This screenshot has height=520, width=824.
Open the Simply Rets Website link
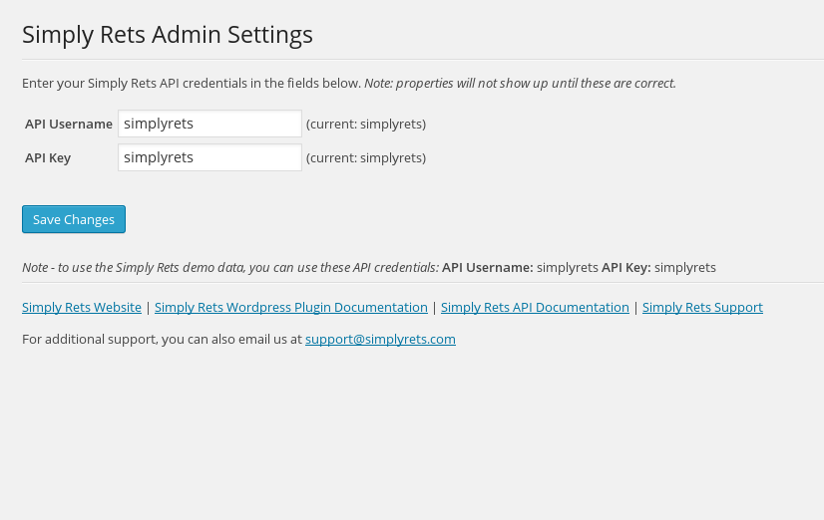(82, 308)
